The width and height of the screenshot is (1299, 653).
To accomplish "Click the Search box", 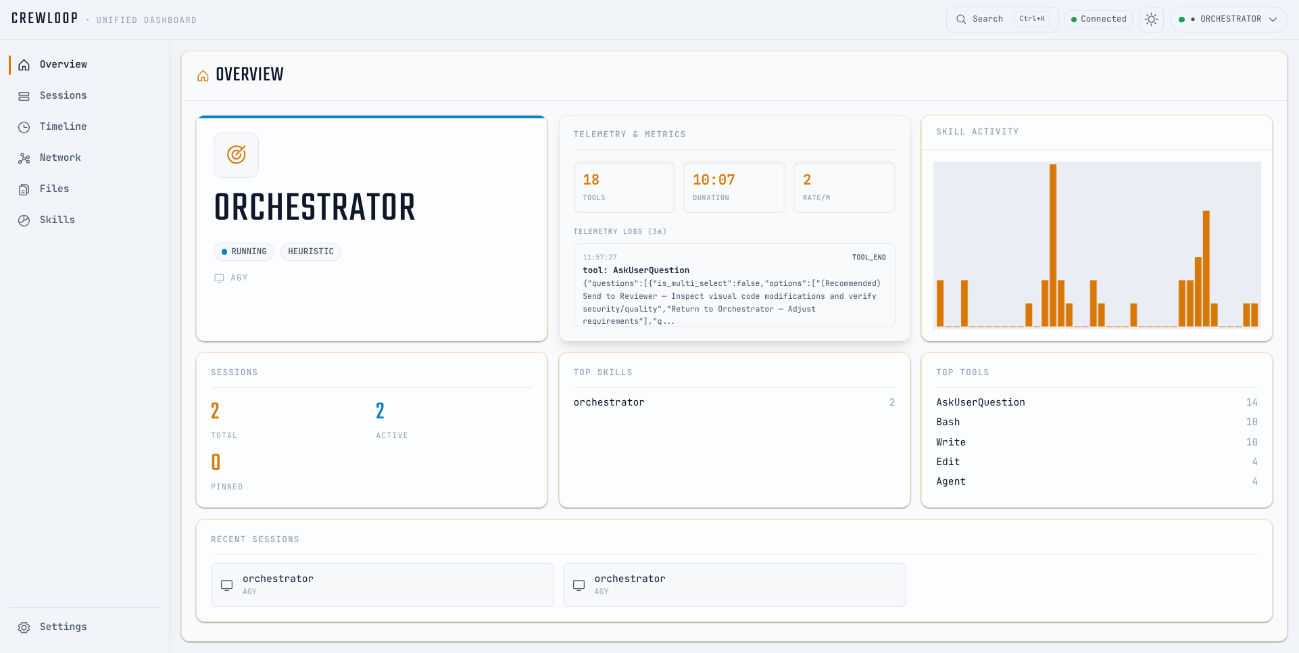I will tap(1002, 19).
